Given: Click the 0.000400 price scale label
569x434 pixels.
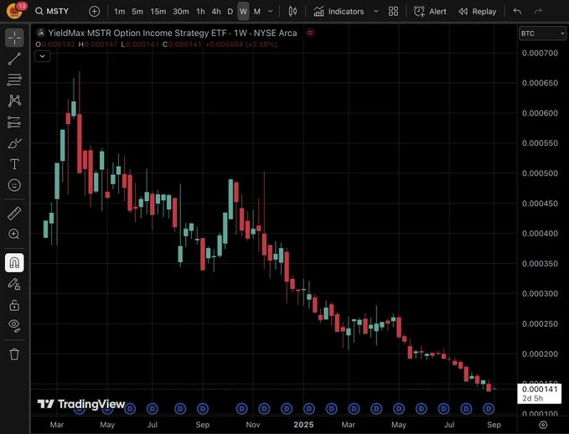Looking at the screenshot, I should (x=540, y=233).
